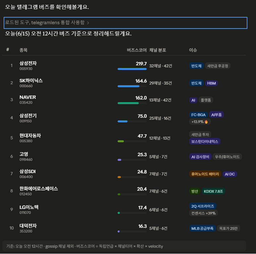The image size is (256, 254).
Task: Click the 삼성전자 stock name
Action: click(28, 63)
